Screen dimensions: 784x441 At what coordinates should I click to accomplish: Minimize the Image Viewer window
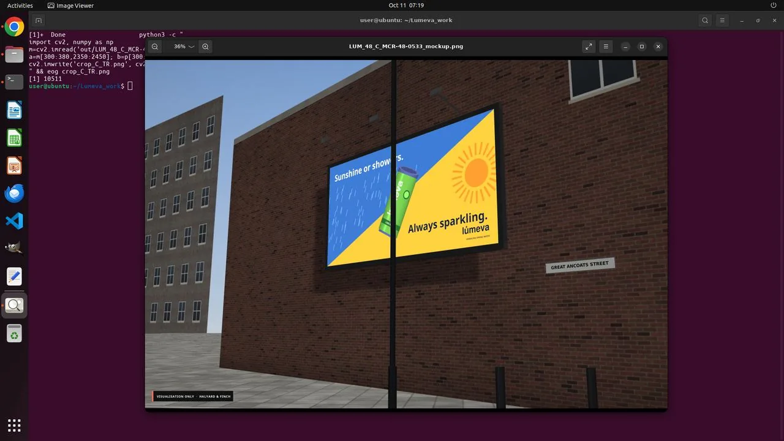pyautogui.click(x=625, y=47)
